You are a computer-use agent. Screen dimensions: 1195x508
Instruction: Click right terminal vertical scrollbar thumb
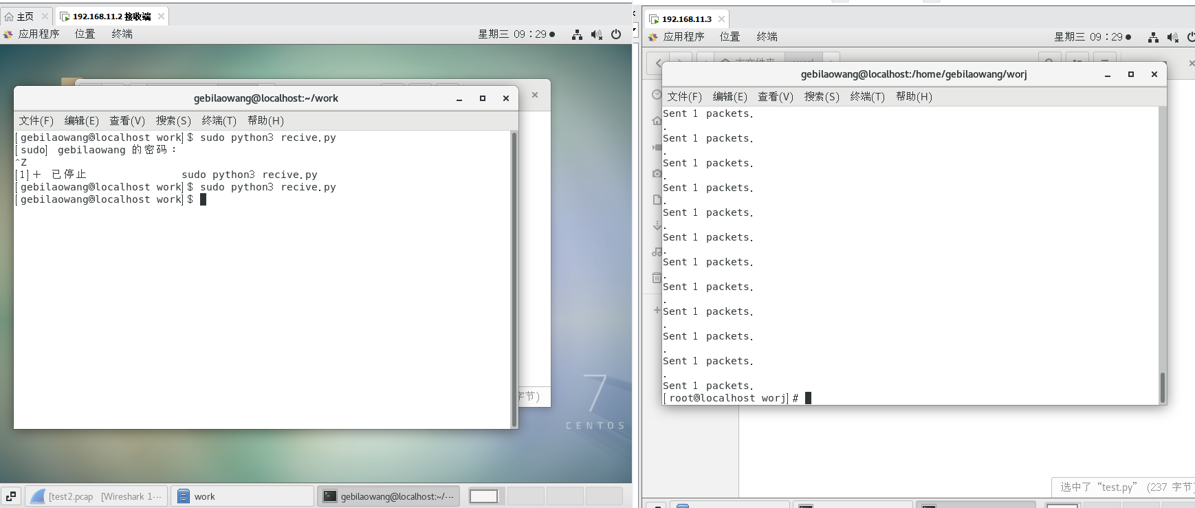pyautogui.click(x=1163, y=387)
